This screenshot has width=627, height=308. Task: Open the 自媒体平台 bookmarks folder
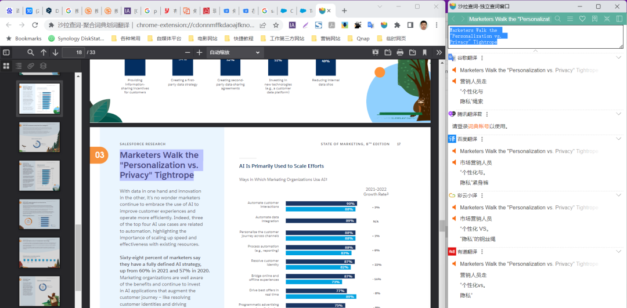(164, 39)
